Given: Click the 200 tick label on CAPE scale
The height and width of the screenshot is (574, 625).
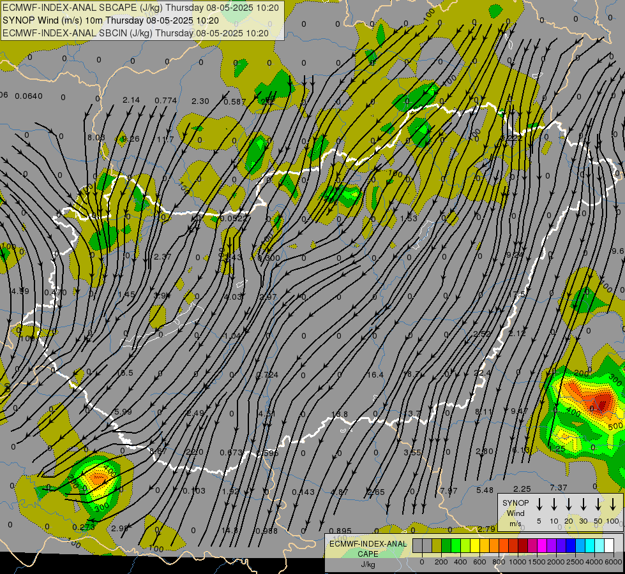Looking at the screenshot, I should tap(441, 562).
